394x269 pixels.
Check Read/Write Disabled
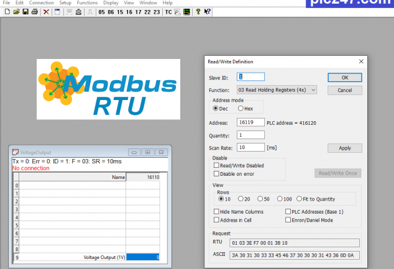tap(216, 165)
